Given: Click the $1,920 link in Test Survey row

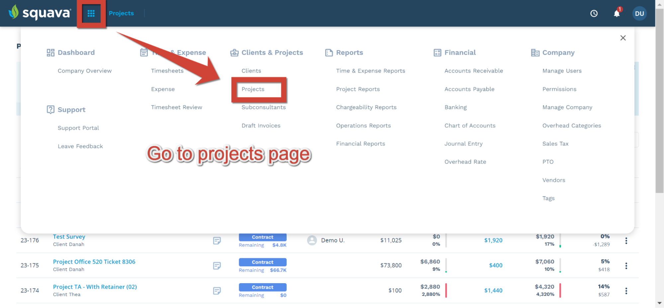Looking at the screenshot, I should pyautogui.click(x=493, y=240).
